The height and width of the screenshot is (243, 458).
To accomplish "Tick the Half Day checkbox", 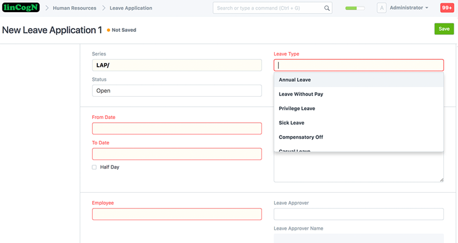I will (x=94, y=167).
